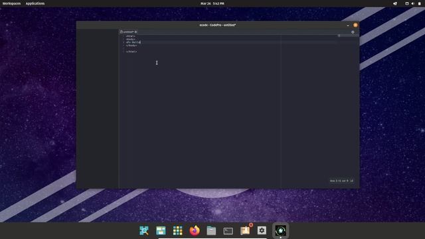Image resolution: width=425 pixels, height=239 pixels.
Task: Open the display icon in system tray
Action: tap(407, 3)
